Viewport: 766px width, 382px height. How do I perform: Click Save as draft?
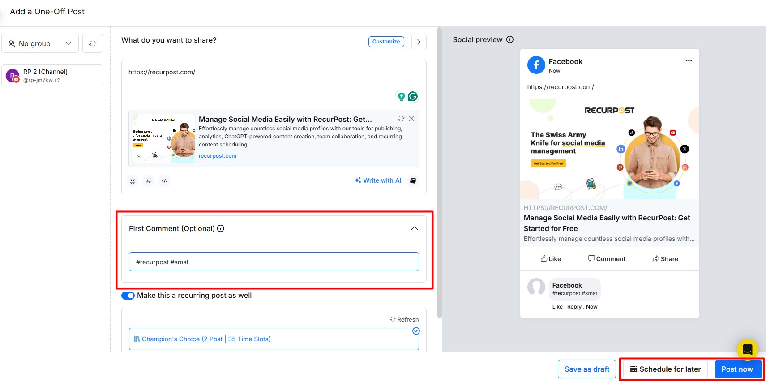point(587,369)
